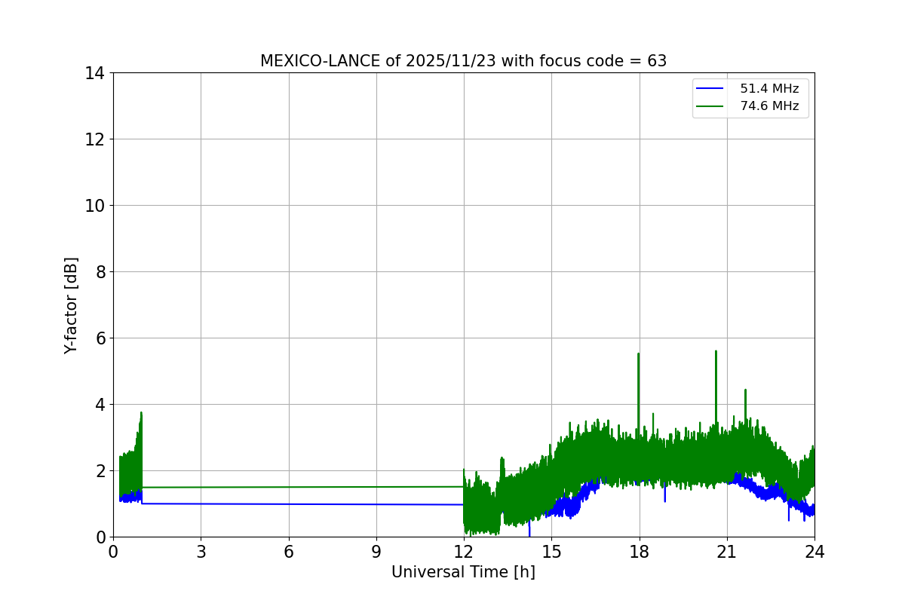Image resolution: width=905 pixels, height=603 pixels.
Task: Click x-axis tick label 0
Action: tap(113, 552)
